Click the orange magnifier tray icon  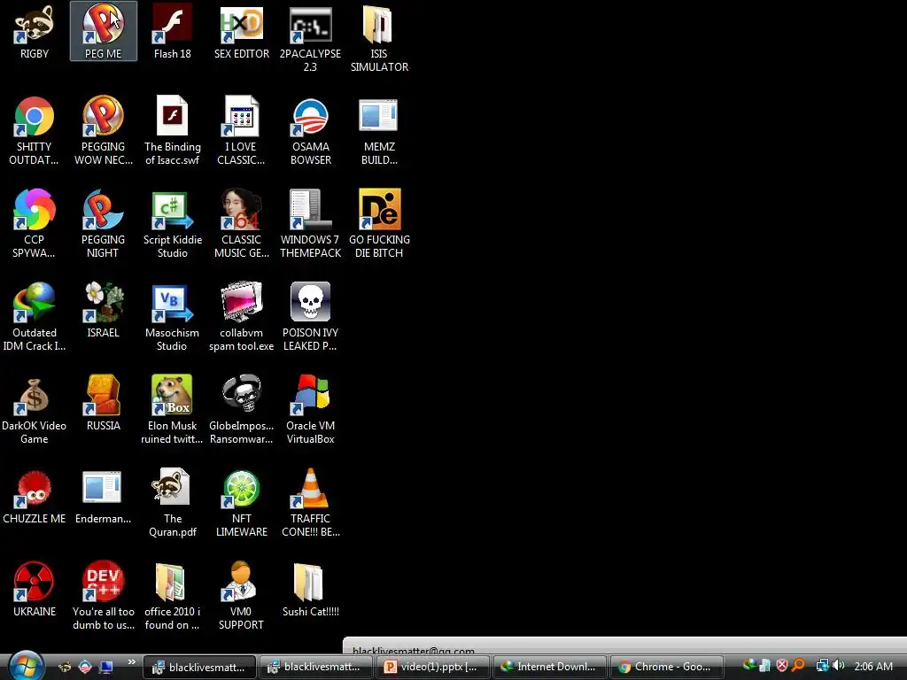click(x=798, y=666)
